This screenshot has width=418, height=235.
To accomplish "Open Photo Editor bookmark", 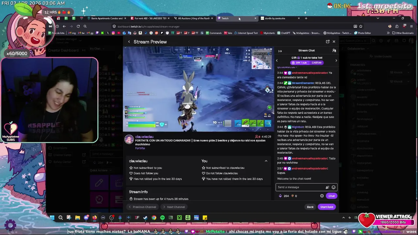I will (x=362, y=33).
